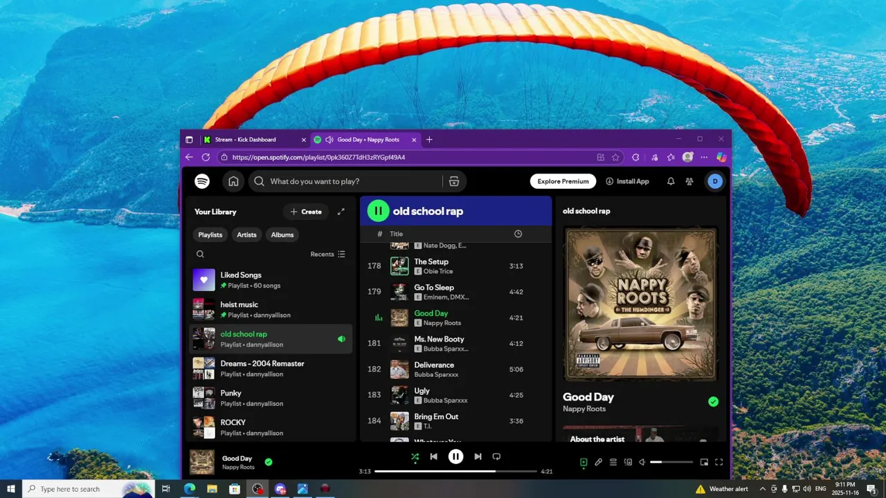Click the browser address bar URL
886x498 pixels.
coord(318,157)
